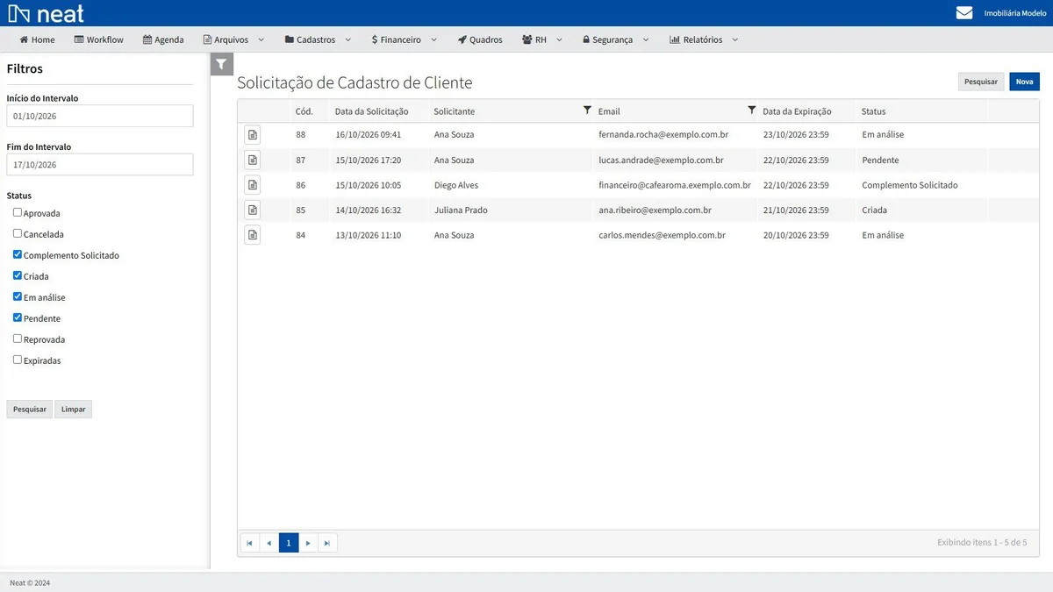This screenshot has height=592, width=1053.
Task: Click the Fim do Intervalo date field
Action: point(100,165)
